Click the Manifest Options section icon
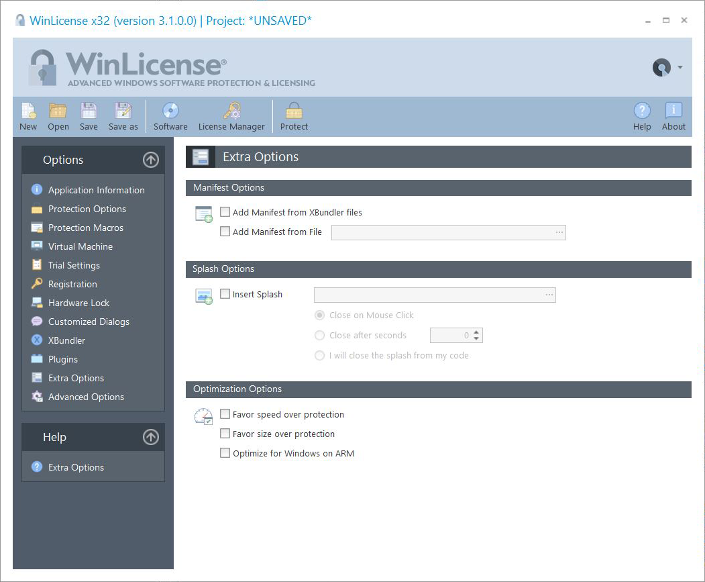Viewport: 705px width, 582px height. point(204,214)
